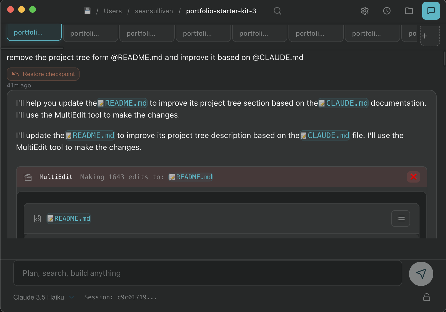This screenshot has height=312, width=446.
Task: Click the code file icon beside README.md
Action: click(x=38, y=219)
